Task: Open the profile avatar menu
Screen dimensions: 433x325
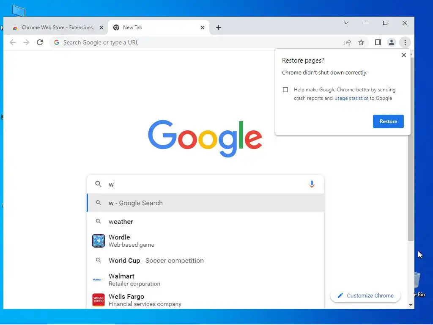Action: (392, 42)
